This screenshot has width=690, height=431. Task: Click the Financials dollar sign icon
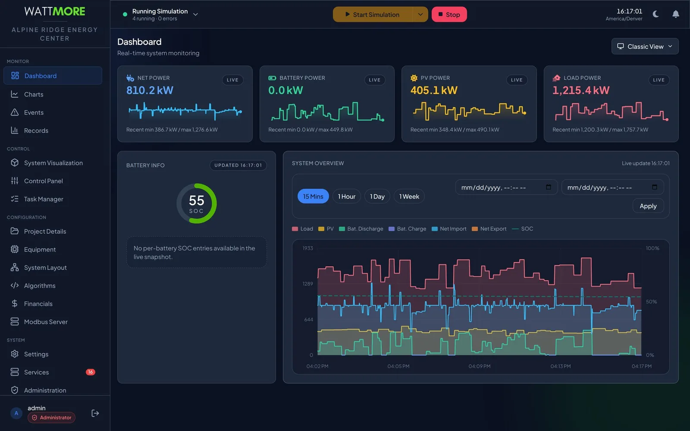[15, 303]
